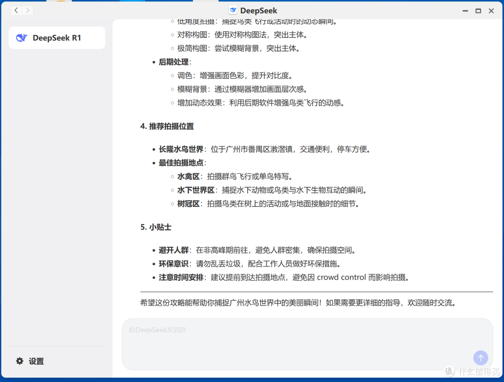Close the DeepSeek window
Viewport: 504px width, 382px height.
pyautogui.click(x=491, y=11)
